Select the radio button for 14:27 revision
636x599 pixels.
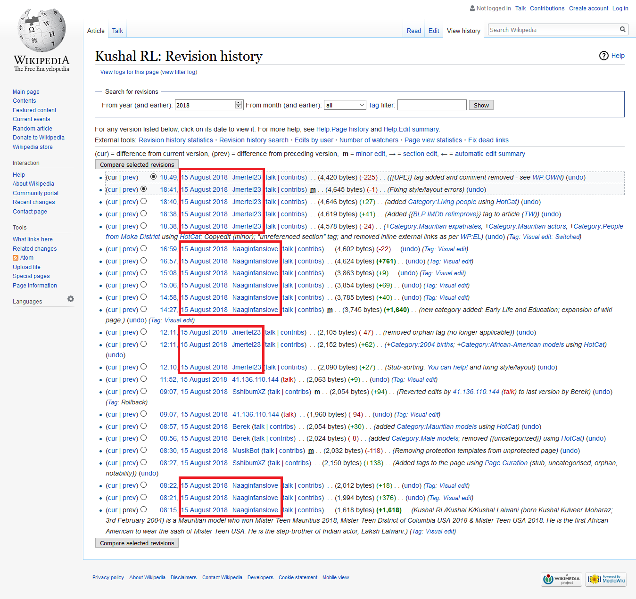click(x=144, y=309)
